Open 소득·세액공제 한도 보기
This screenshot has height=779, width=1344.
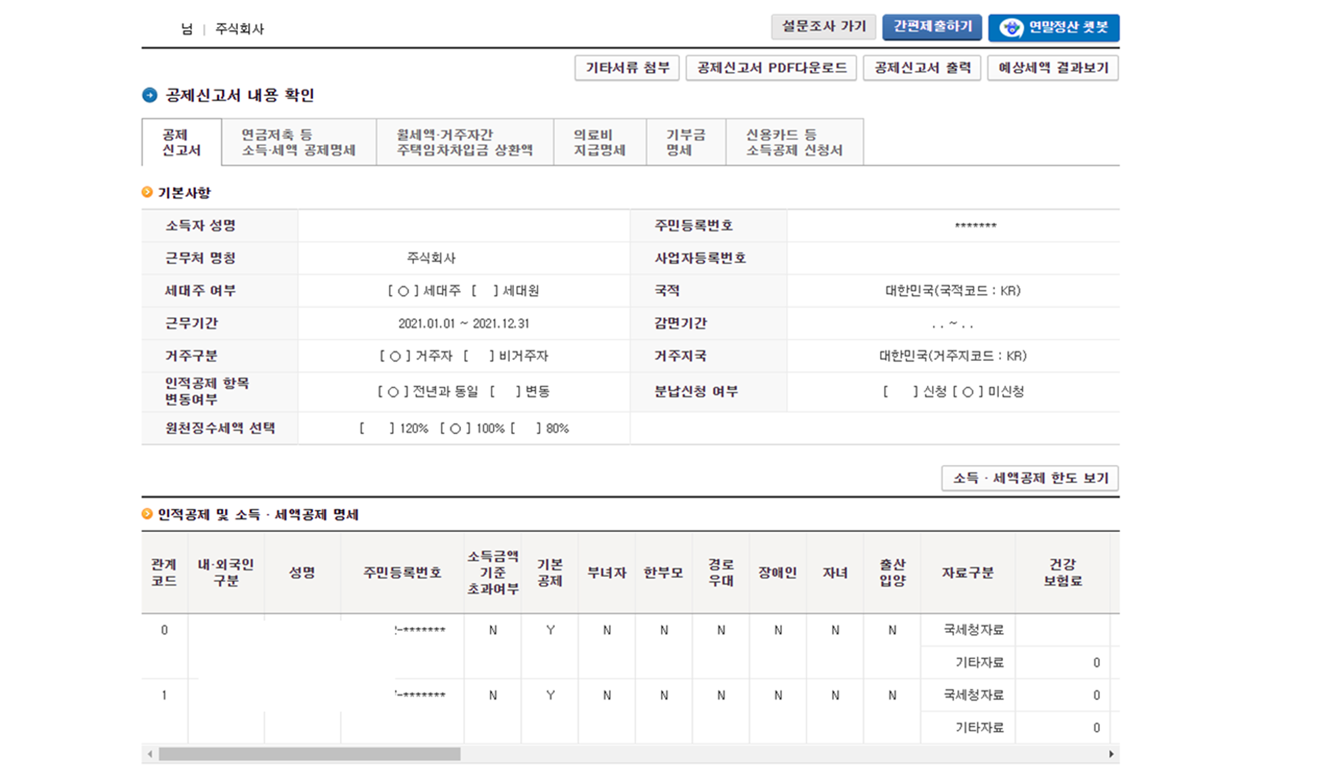(1030, 478)
